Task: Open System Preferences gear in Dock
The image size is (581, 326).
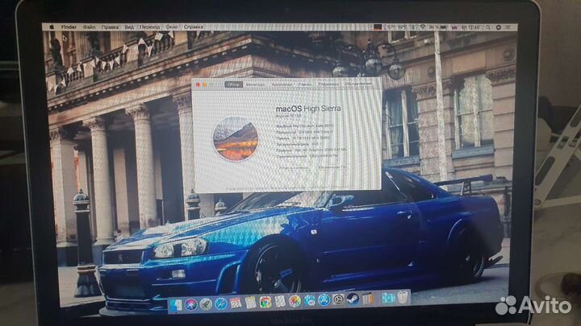Action: 338,299
